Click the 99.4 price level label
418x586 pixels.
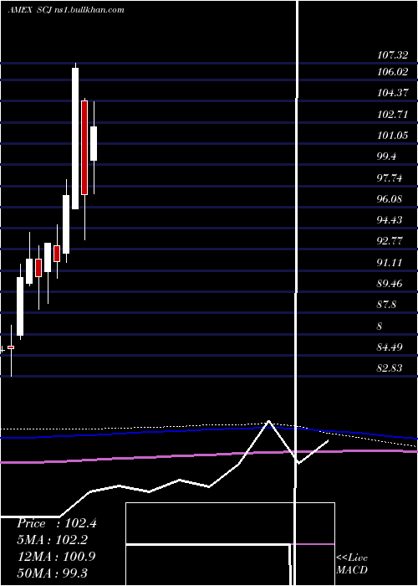(386, 157)
